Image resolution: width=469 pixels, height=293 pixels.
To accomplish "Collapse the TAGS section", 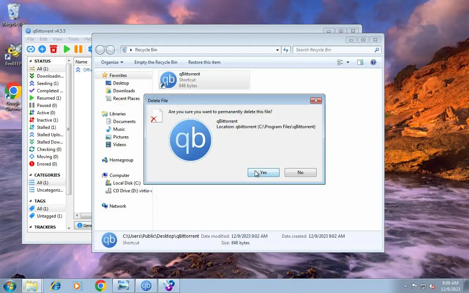I will coord(31,201).
